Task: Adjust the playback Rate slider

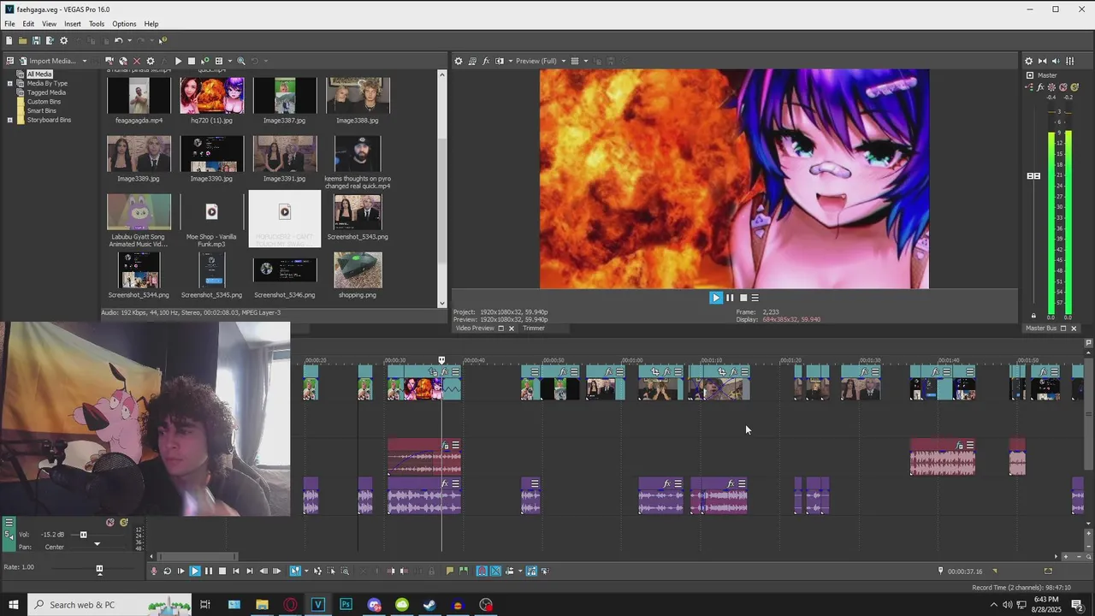Action: tap(99, 568)
